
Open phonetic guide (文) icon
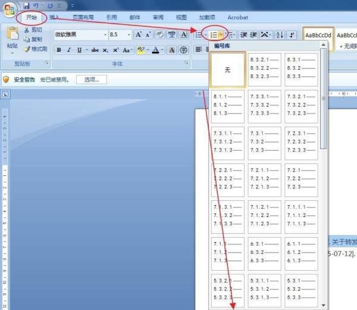click(172, 35)
